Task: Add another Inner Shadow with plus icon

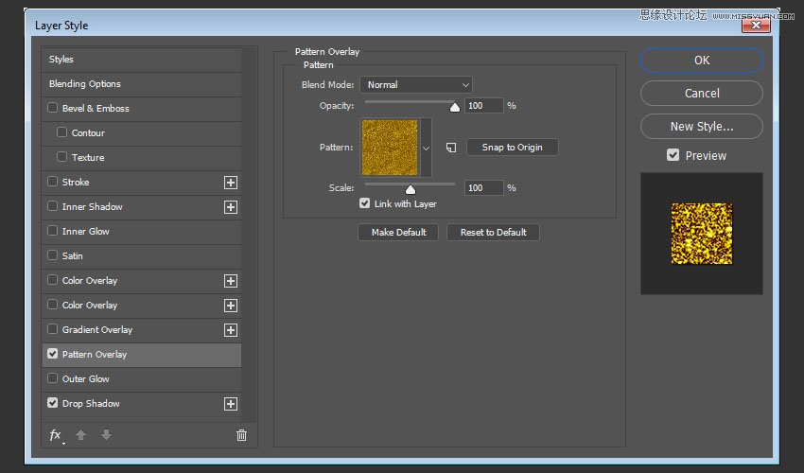Action: pyautogui.click(x=230, y=207)
